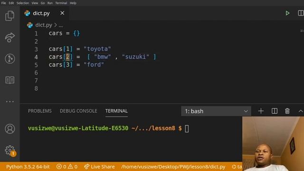Open the Go menu

43,3
